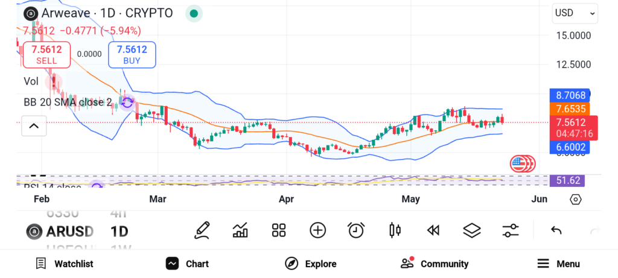Open price scale settings hexagon icon
The height and width of the screenshot is (278, 618).
575,199
